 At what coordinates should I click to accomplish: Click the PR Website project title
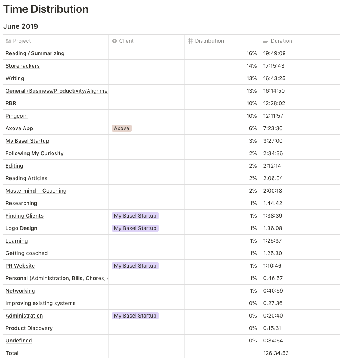tap(20, 266)
